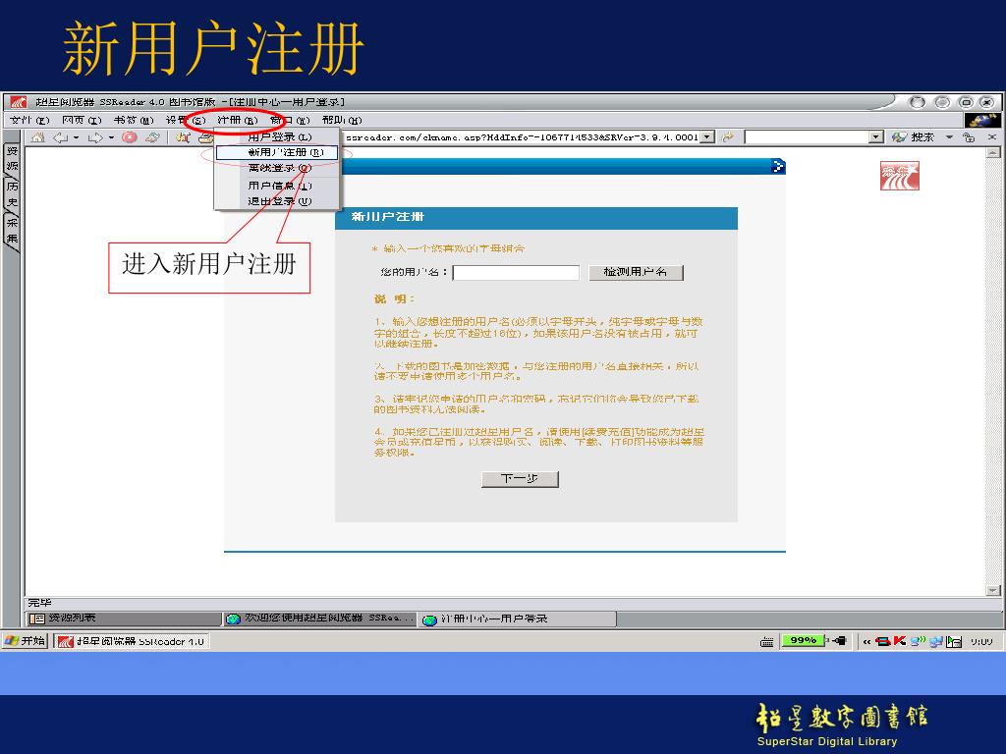Click the 99% battery indicator

tap(803, 640)
